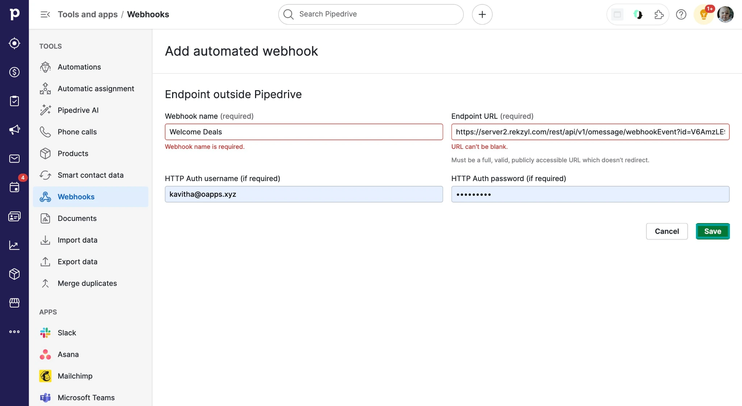This screenshot has width=742, height=406.
Task: Select Webhooks menu item
Action: pyautogui.click(x=91, y=197)
